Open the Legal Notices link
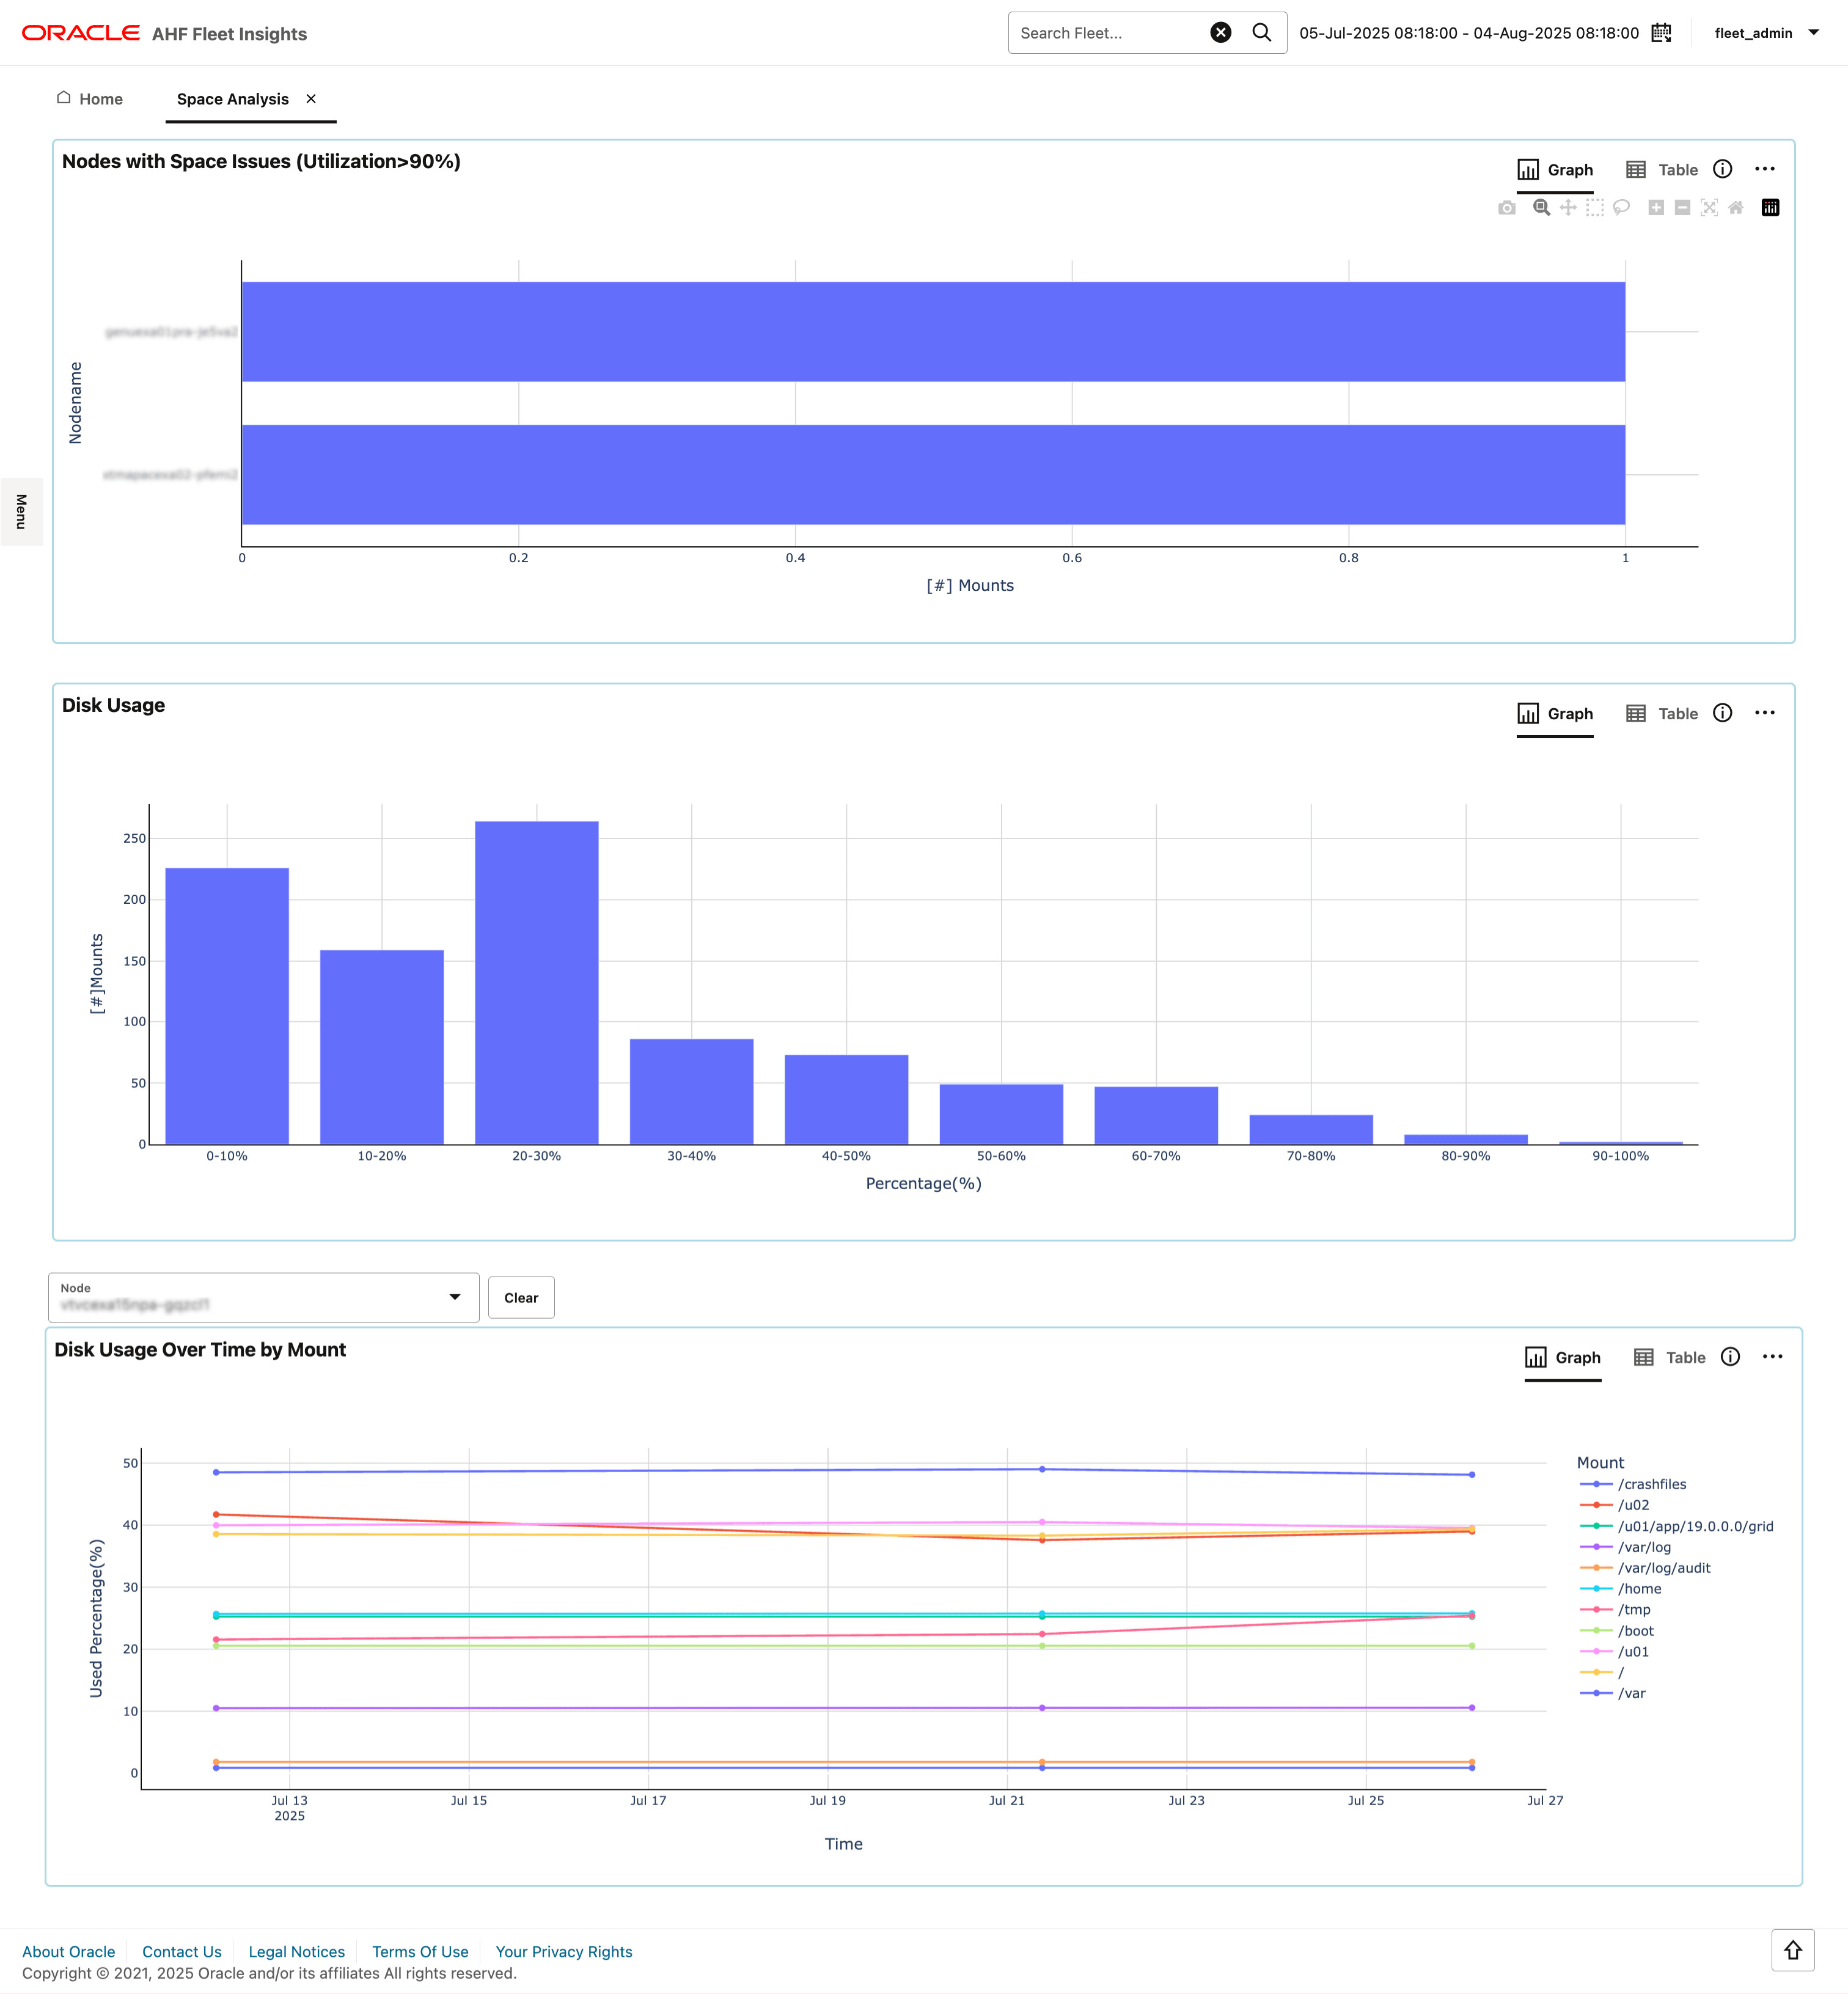Screen dimensions: 1848x1994 click(296, 1951)
